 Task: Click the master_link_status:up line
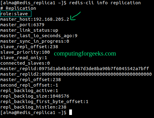point(29,30)
